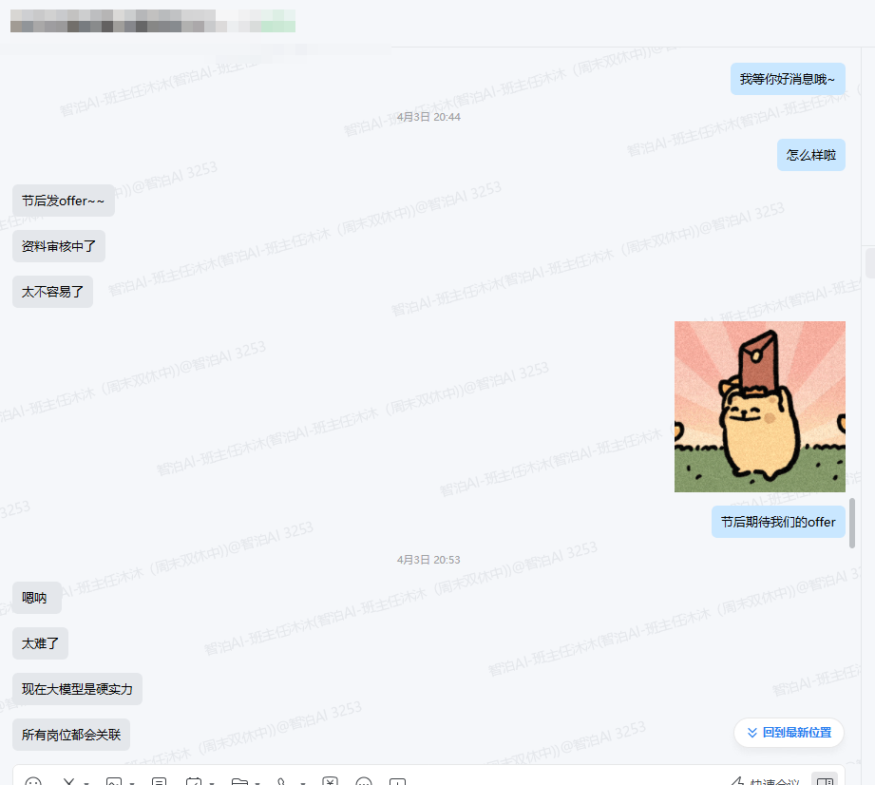Click the timestamp 4月3日 20:44

click(x=428, y=117)
